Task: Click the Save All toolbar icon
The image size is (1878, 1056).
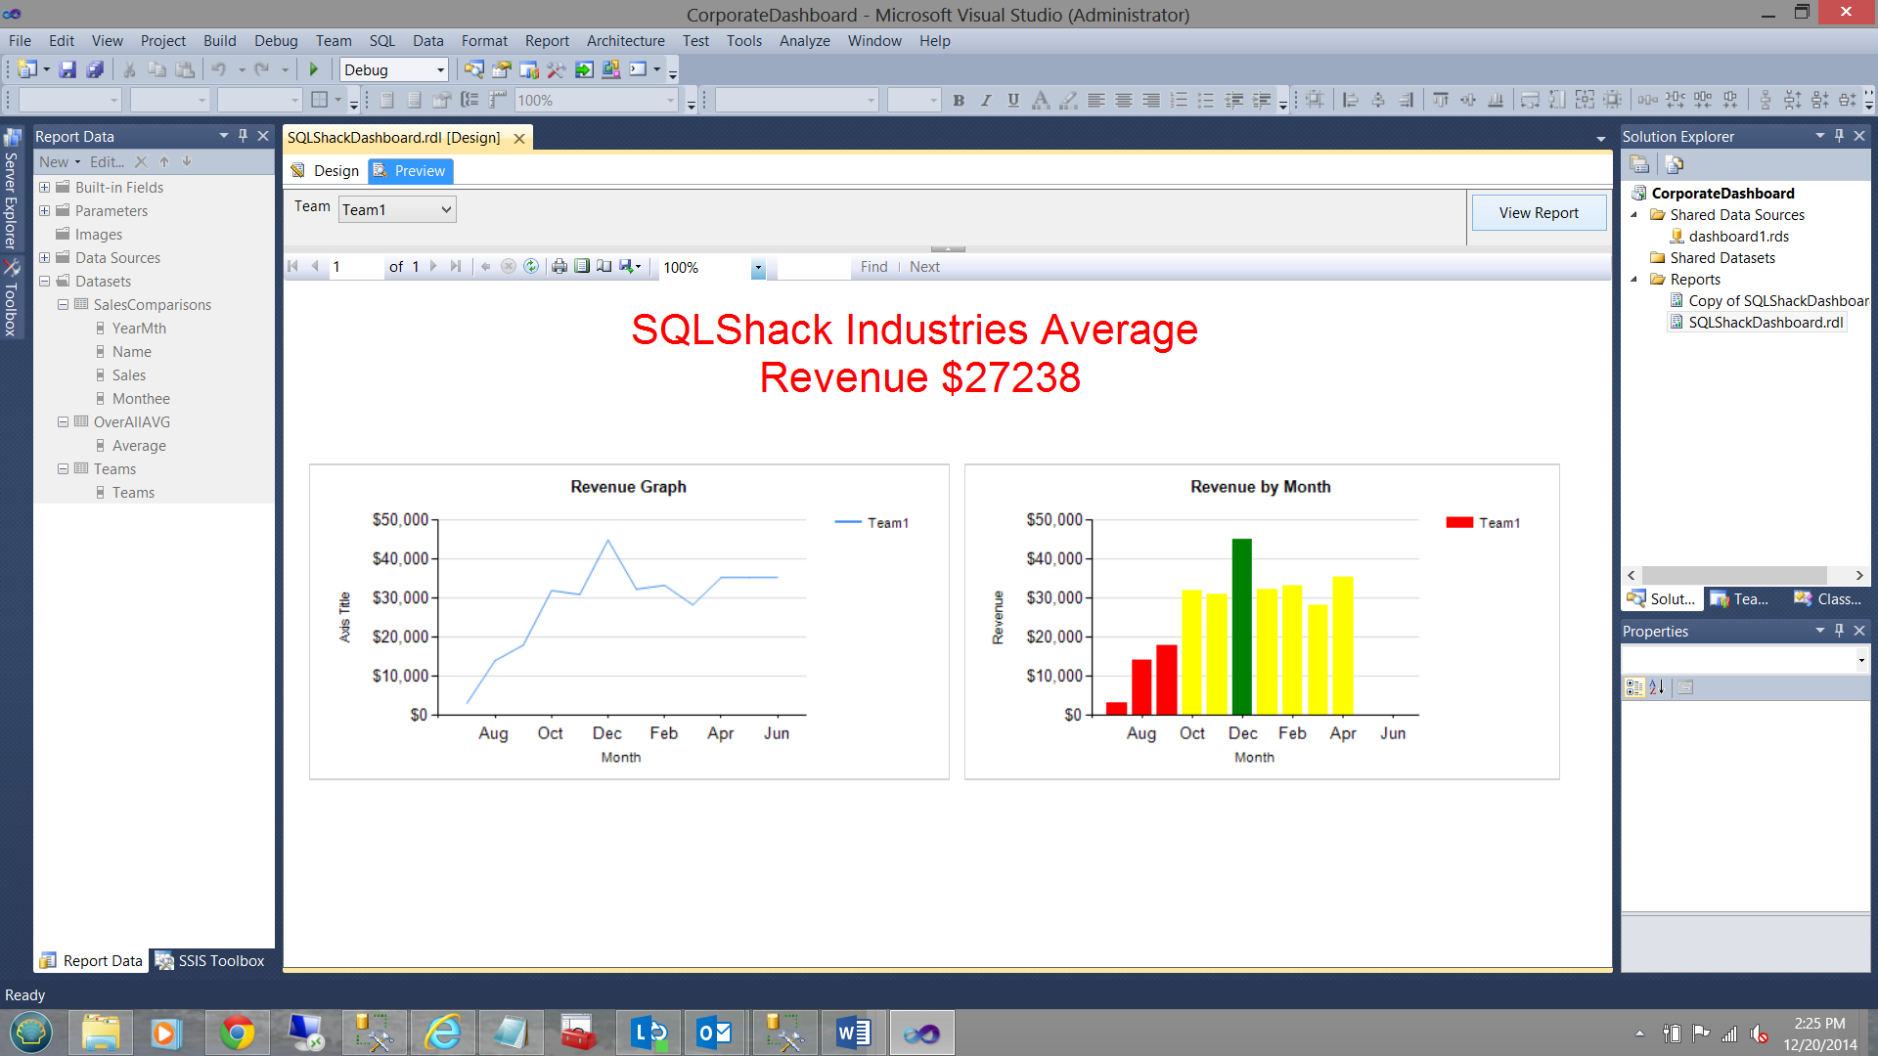Action: pyautogui.click(x=95, y=69)
